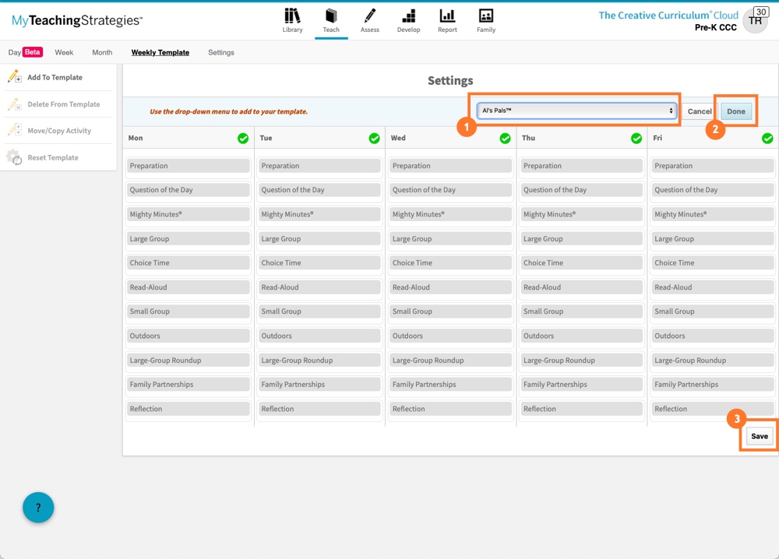Switch to the Month tab

coord(102,53)
